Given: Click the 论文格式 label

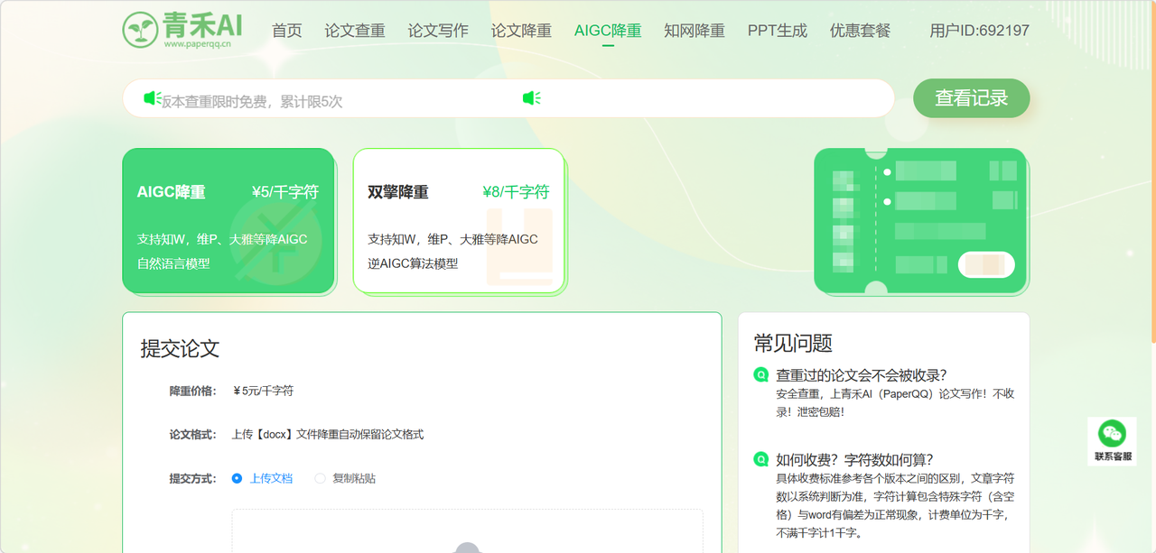Looking at the screenshot, I should (193, 434).
